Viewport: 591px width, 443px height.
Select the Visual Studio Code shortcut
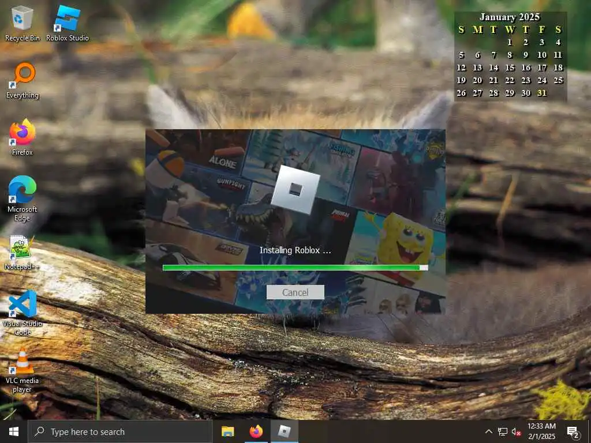pos(23,313)
